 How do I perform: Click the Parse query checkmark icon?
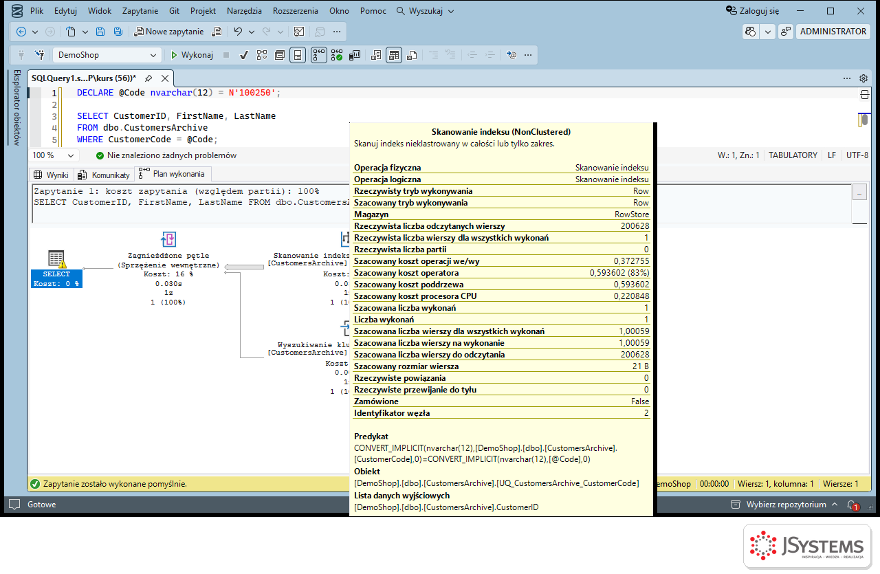[x=243, y=55]
